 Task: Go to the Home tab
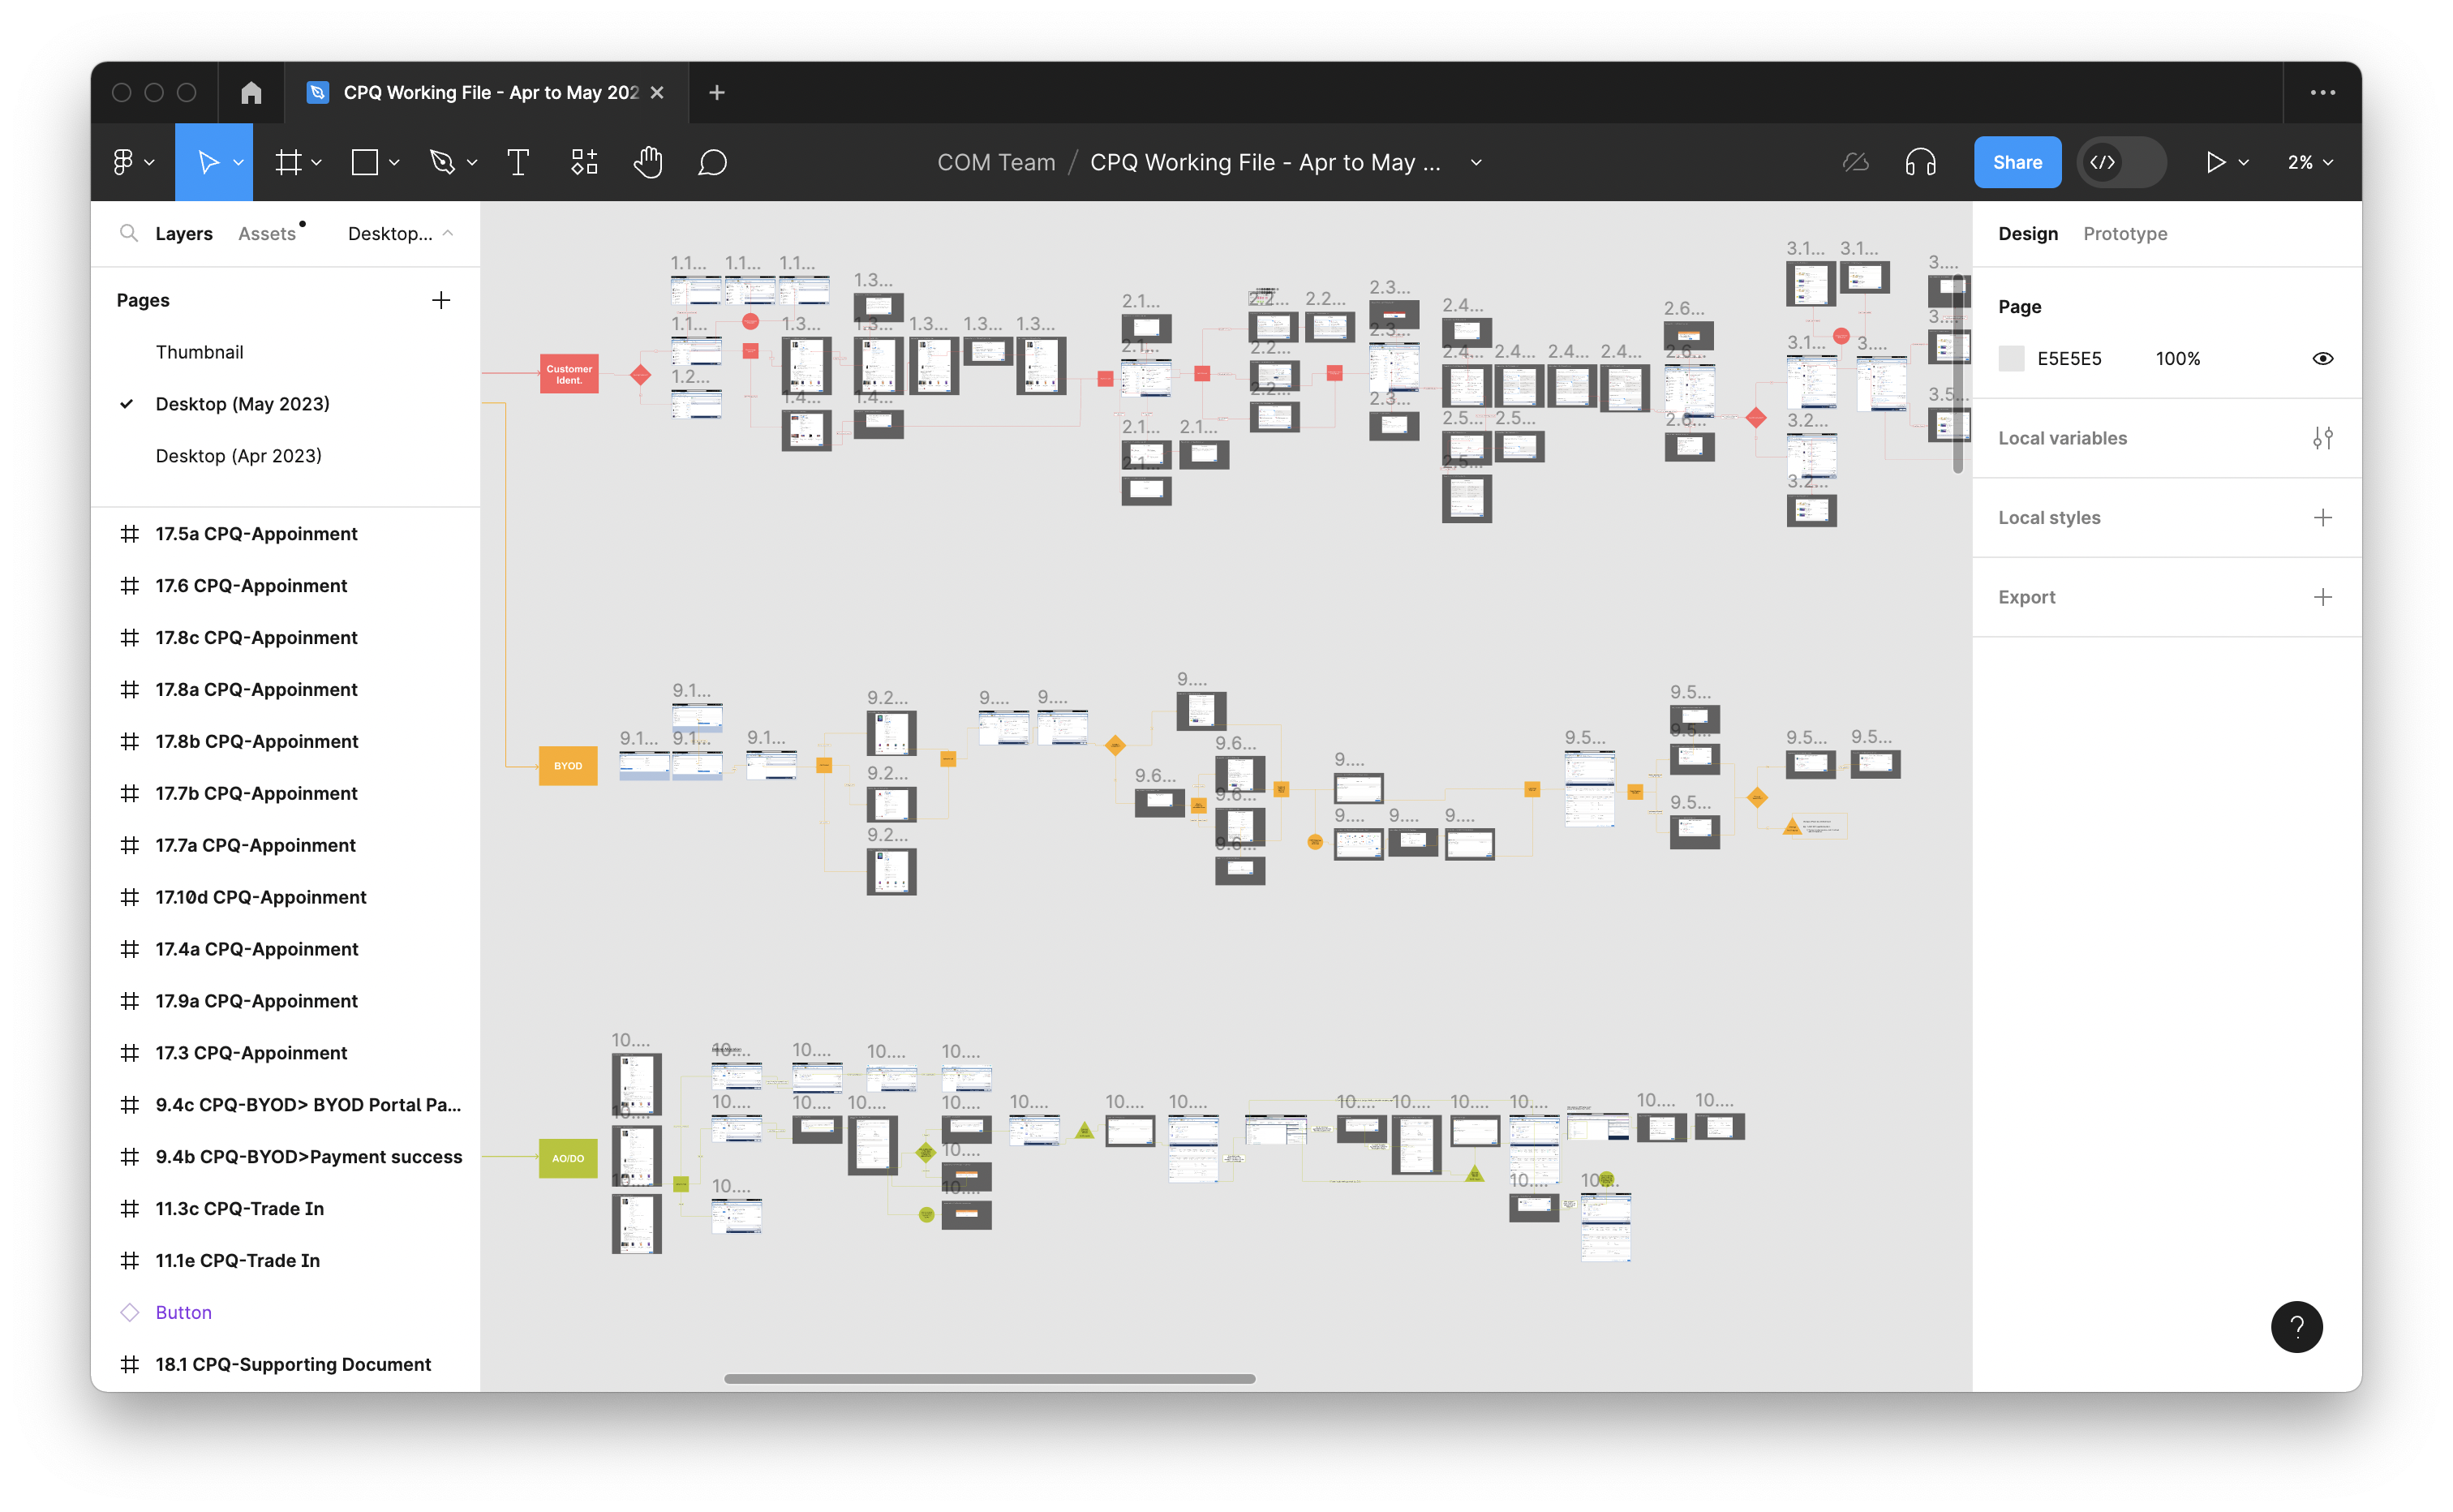click(251, 92)
